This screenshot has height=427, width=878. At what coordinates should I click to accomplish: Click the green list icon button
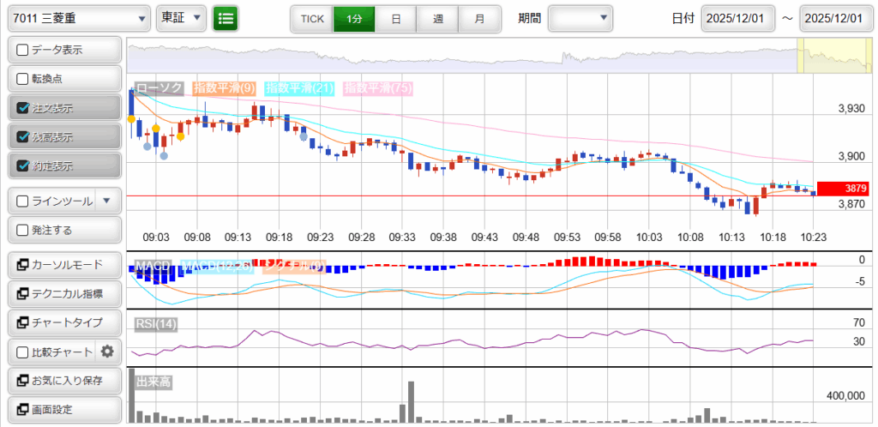(x=226, y=18)
